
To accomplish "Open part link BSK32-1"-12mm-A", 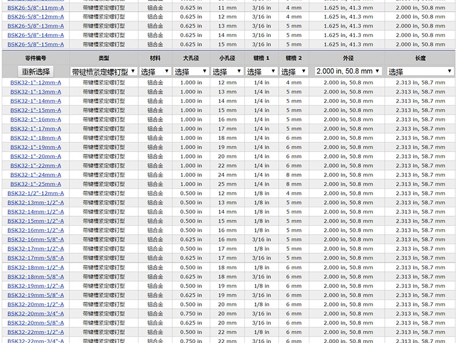I will (x=36, y=83).
